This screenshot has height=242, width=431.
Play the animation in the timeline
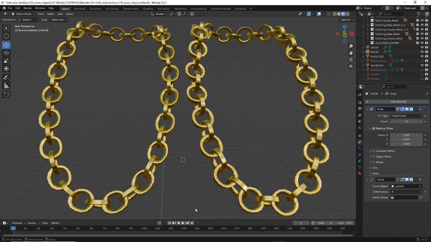point(183,223)
